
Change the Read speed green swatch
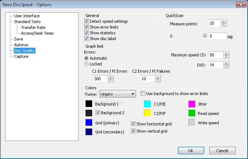tap(192, 113)
